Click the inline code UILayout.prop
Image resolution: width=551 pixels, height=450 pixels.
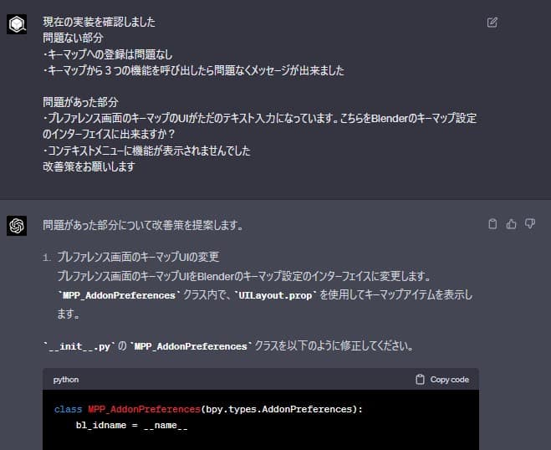point(275,295)
